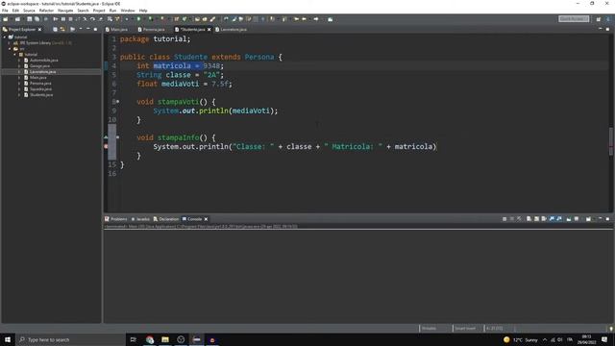This screenshot has height=346, width=615.
Task: Close the Console view tab
Action: tap(206, 219)
